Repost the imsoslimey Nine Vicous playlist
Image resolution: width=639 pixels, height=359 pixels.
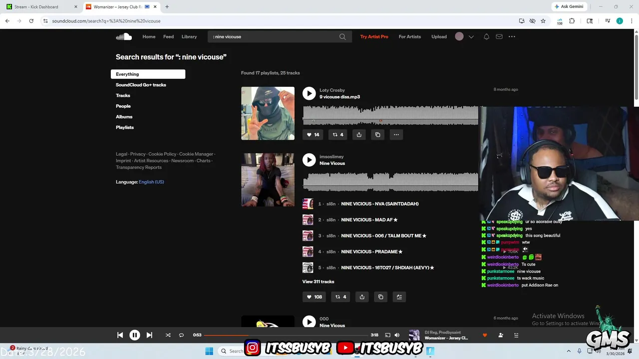pos(340,297)
